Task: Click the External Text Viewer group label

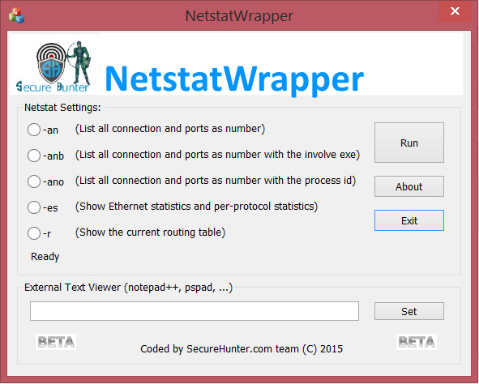Action: tap(129, 288)
